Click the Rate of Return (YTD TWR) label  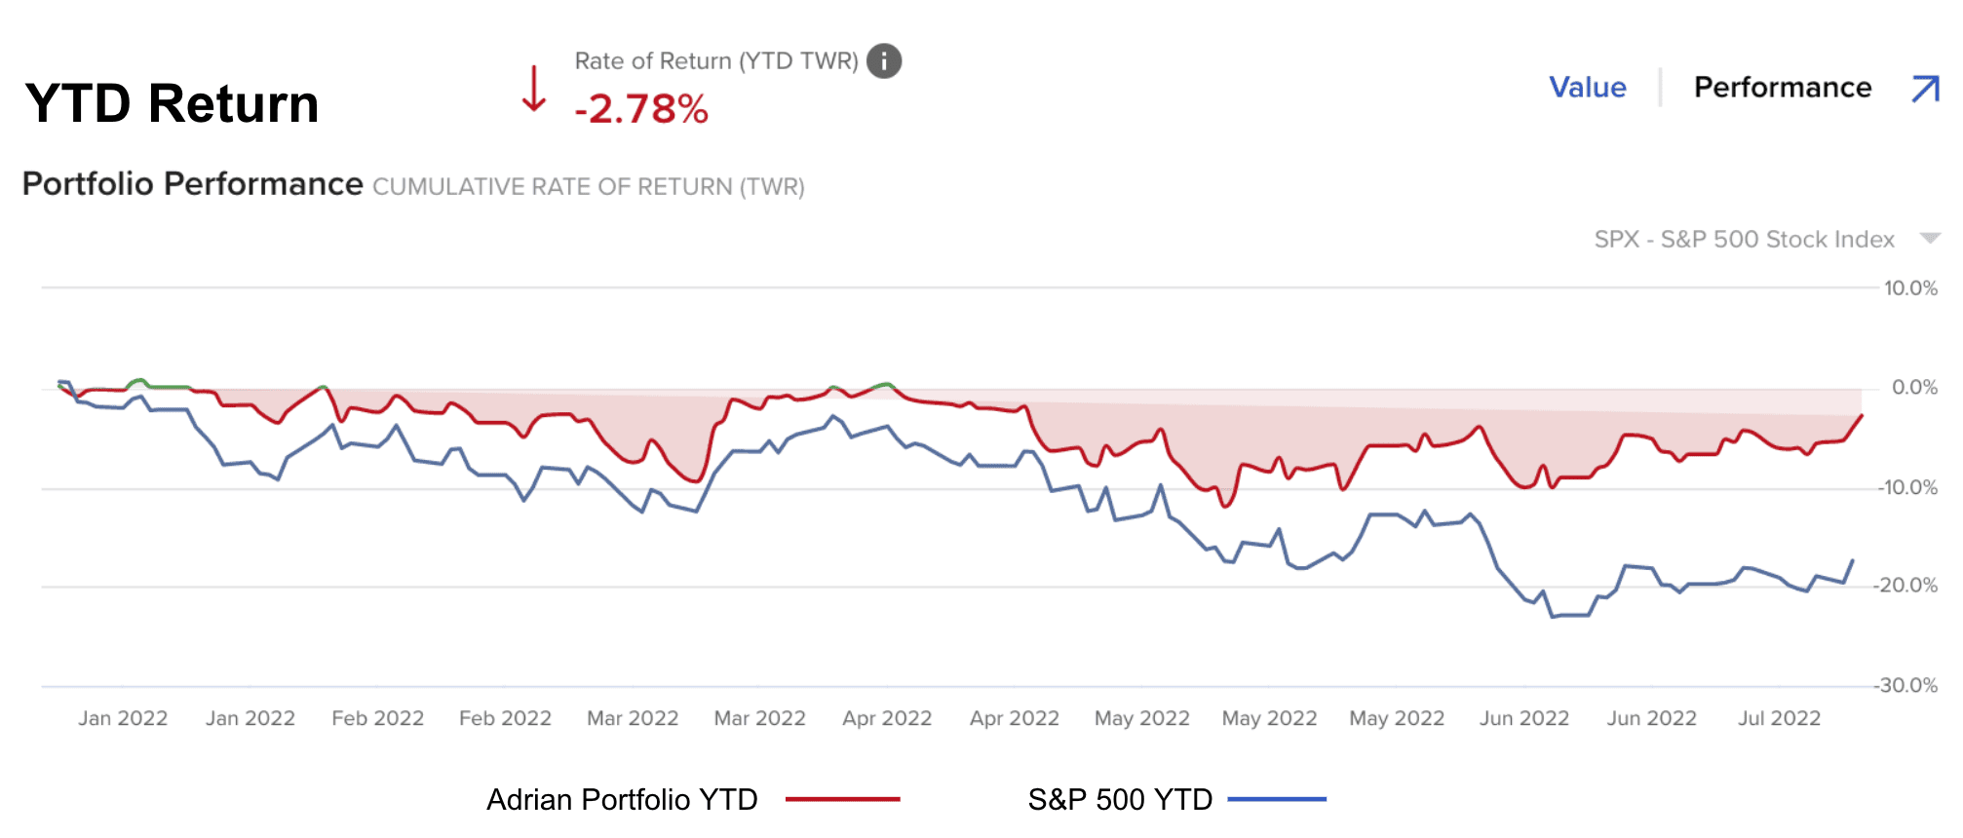pyautogui.click(x=716, y=60)
